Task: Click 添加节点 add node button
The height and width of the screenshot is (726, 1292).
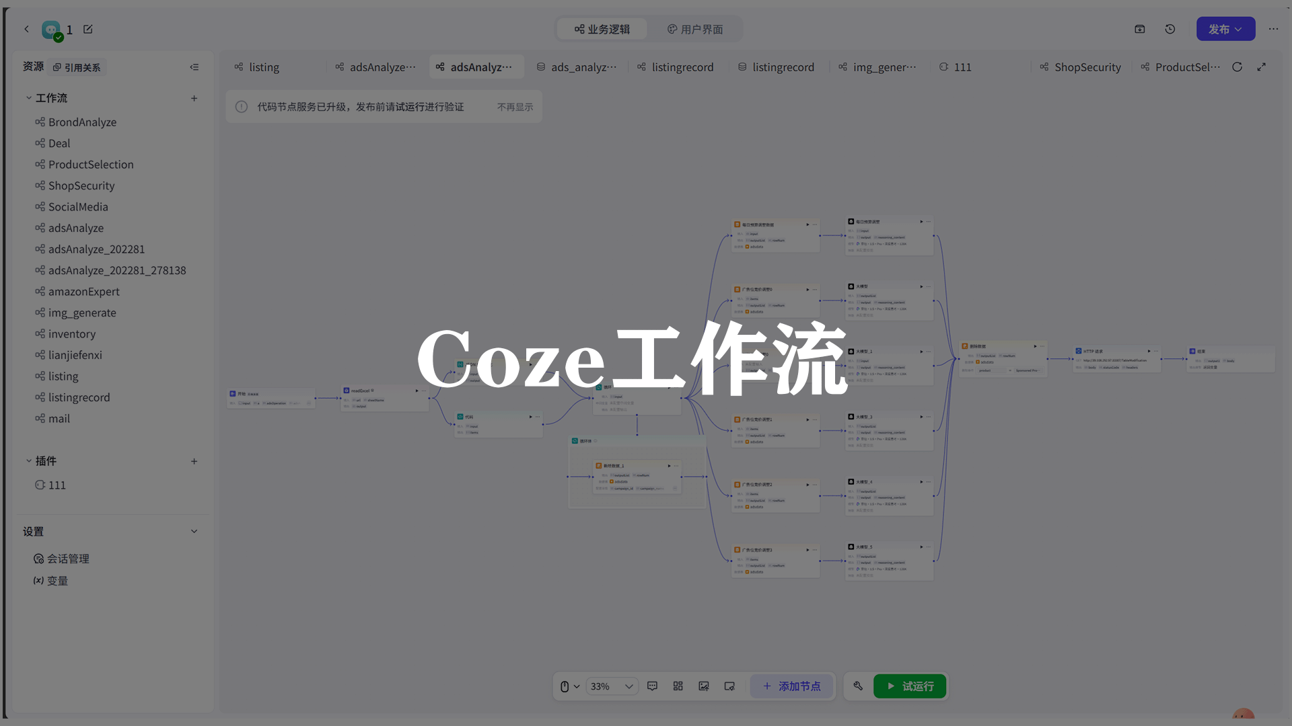Action: point(791,686)
